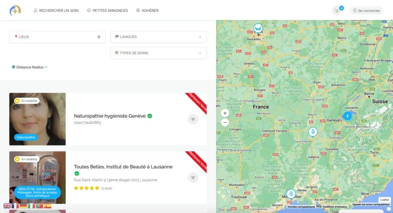Click the map marker near Saint-Étienne

point(313,132)
